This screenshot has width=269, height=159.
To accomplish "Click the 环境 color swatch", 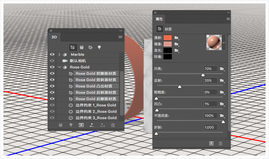I will click(168, 57).
